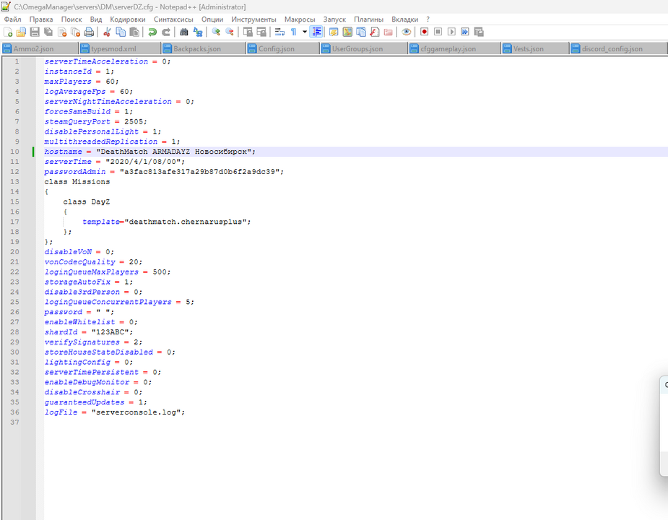The image size is (668, 520).
Task: Switch to the Ammo2.json tab
Action: (x=40, y=48)
